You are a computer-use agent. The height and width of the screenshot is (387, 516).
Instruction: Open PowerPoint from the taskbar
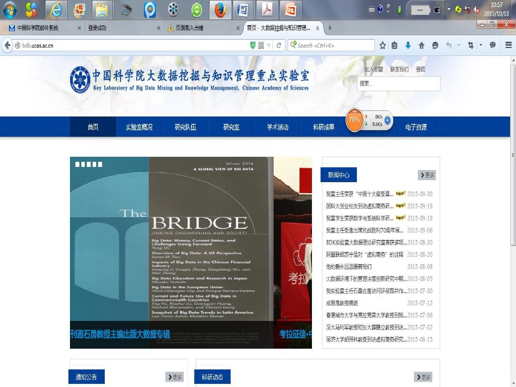[x=290, y=10]
